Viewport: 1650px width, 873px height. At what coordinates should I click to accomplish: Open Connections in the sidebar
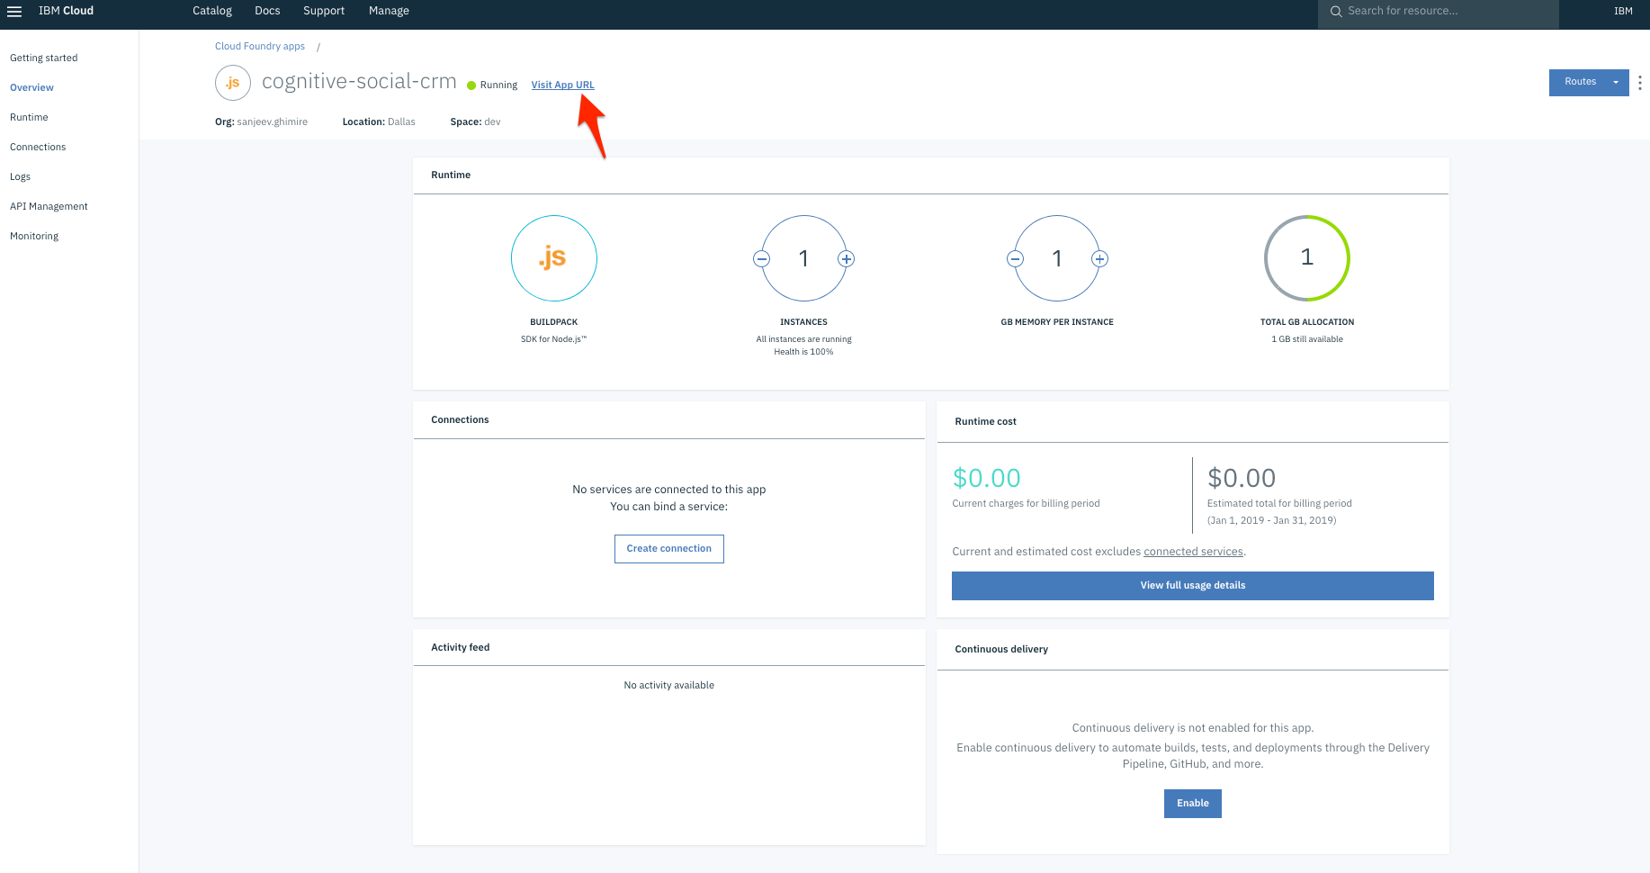tap(38, 147)
